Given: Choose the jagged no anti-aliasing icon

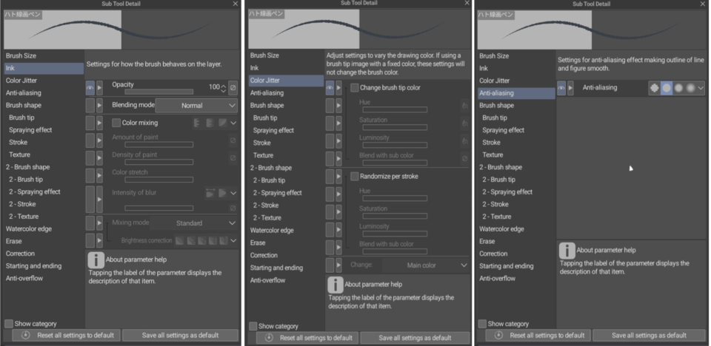Looking at the screenshot, I should point(654,88).
